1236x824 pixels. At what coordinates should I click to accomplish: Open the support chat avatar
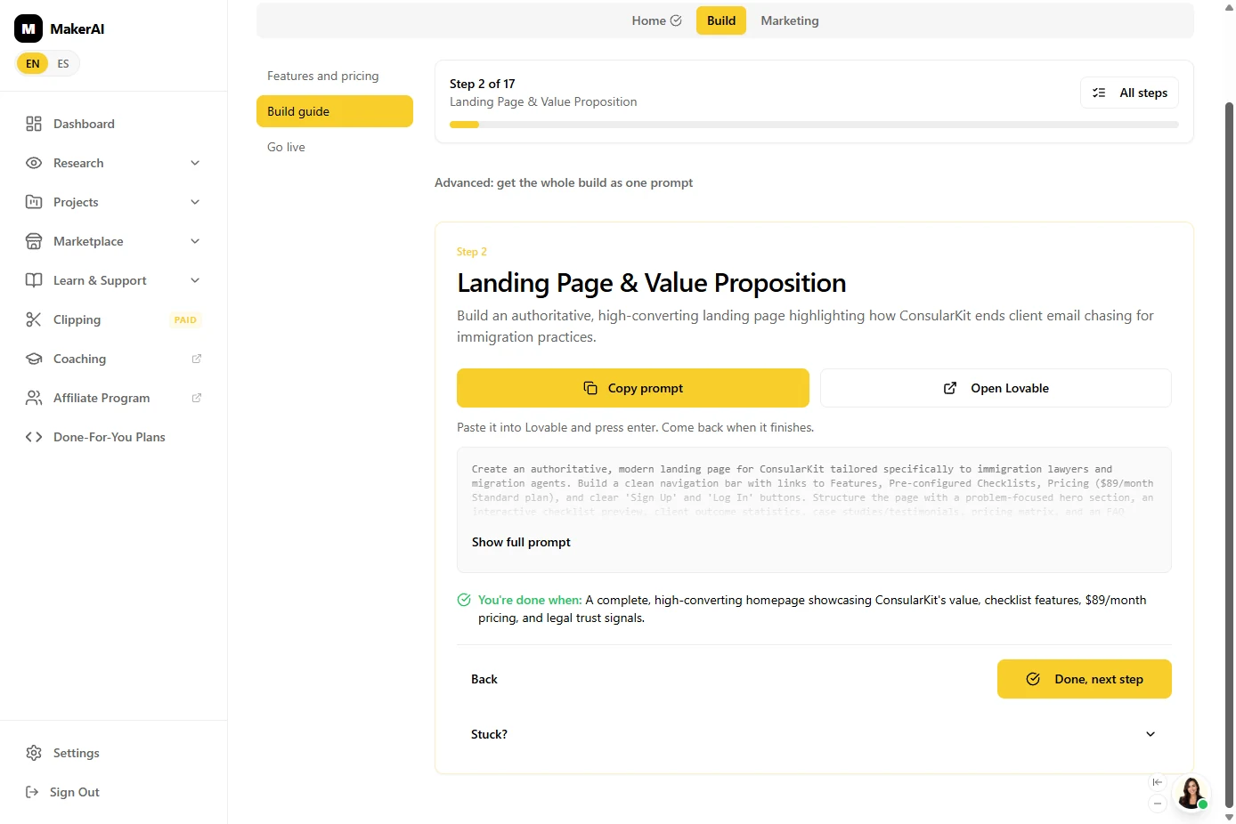[x=1191, y=793]
